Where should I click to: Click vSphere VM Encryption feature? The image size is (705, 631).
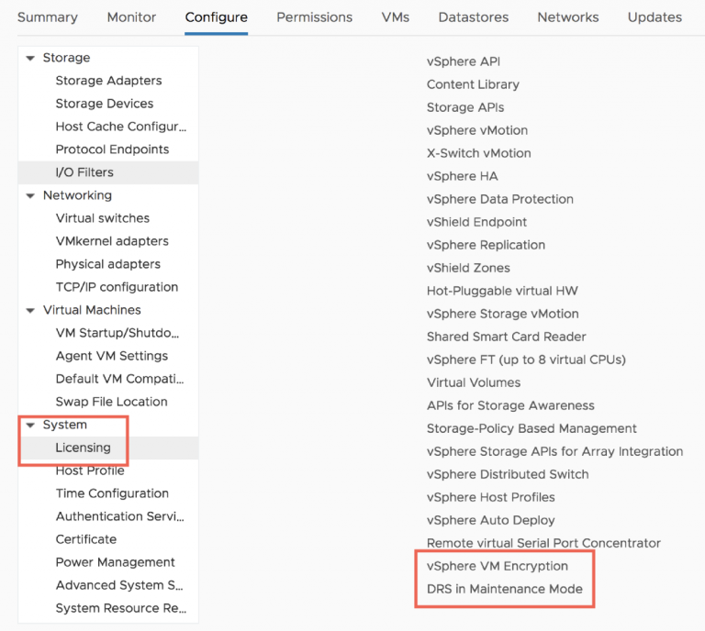(498, 566)
